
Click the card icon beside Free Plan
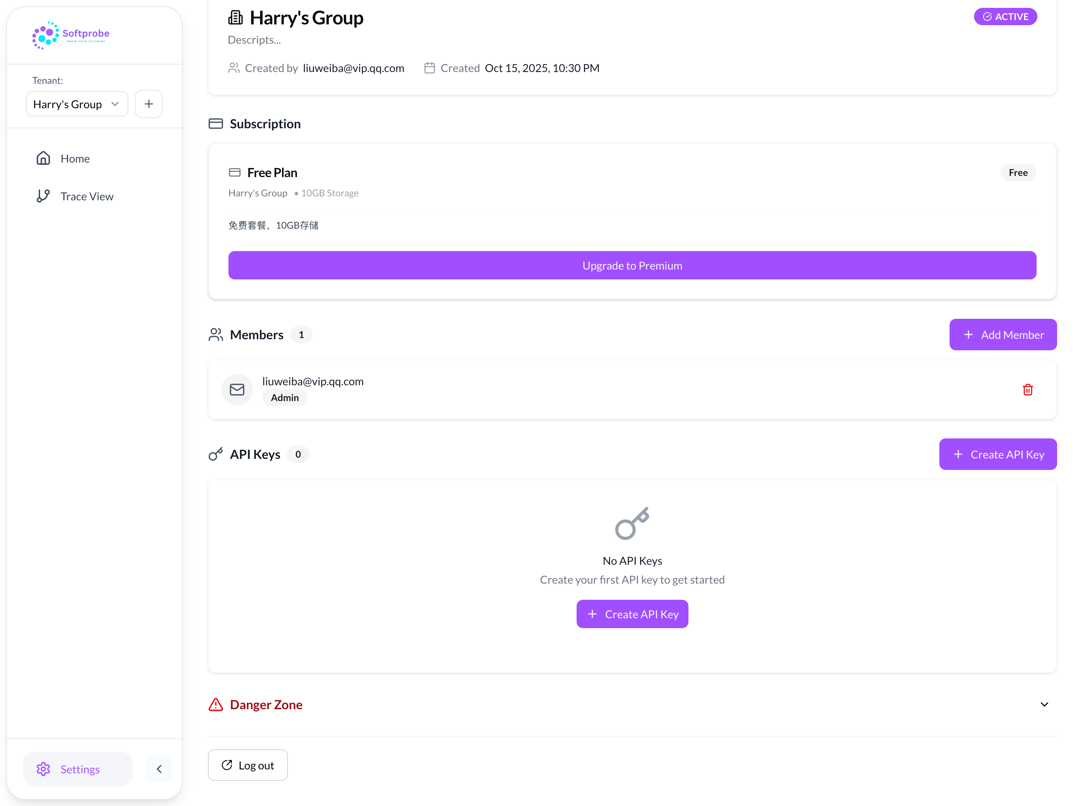coord(234,173)
